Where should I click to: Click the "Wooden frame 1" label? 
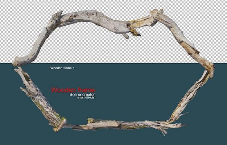coord(62,68)
